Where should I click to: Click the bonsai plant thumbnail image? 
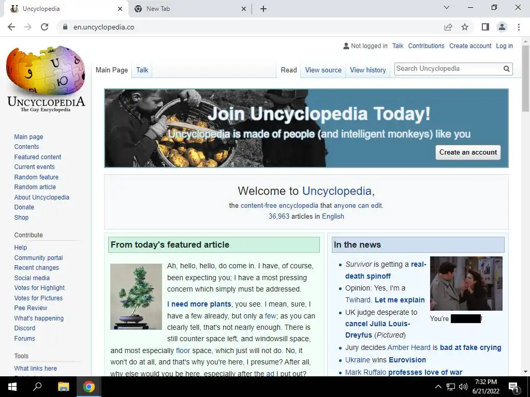click(136, 296)
